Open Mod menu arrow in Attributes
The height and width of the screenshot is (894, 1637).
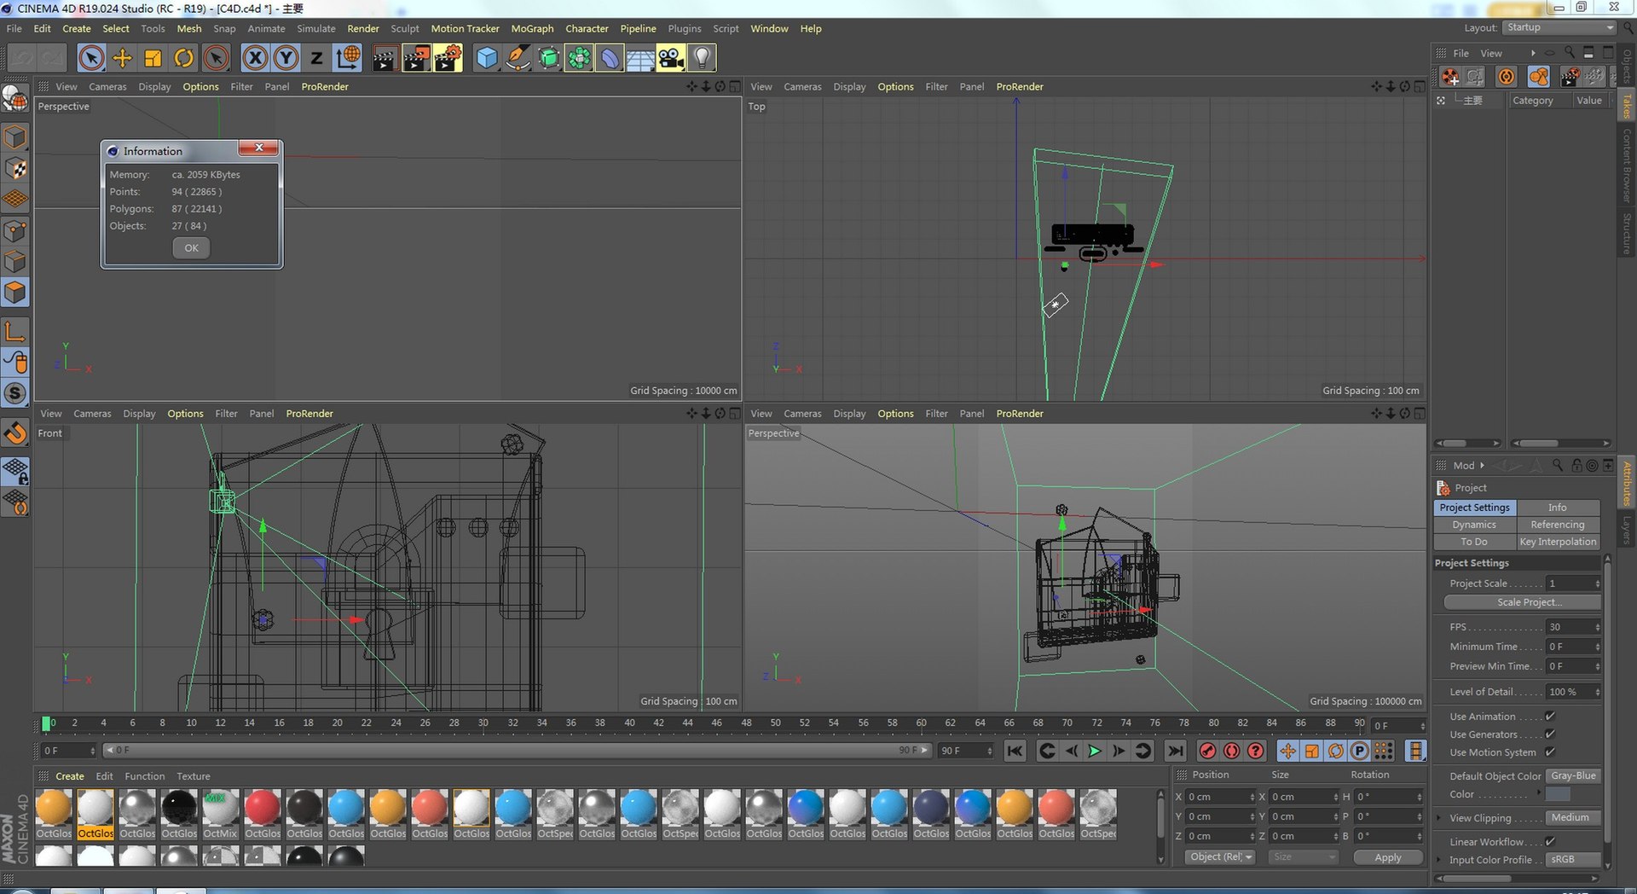(x=1482, y=466)
